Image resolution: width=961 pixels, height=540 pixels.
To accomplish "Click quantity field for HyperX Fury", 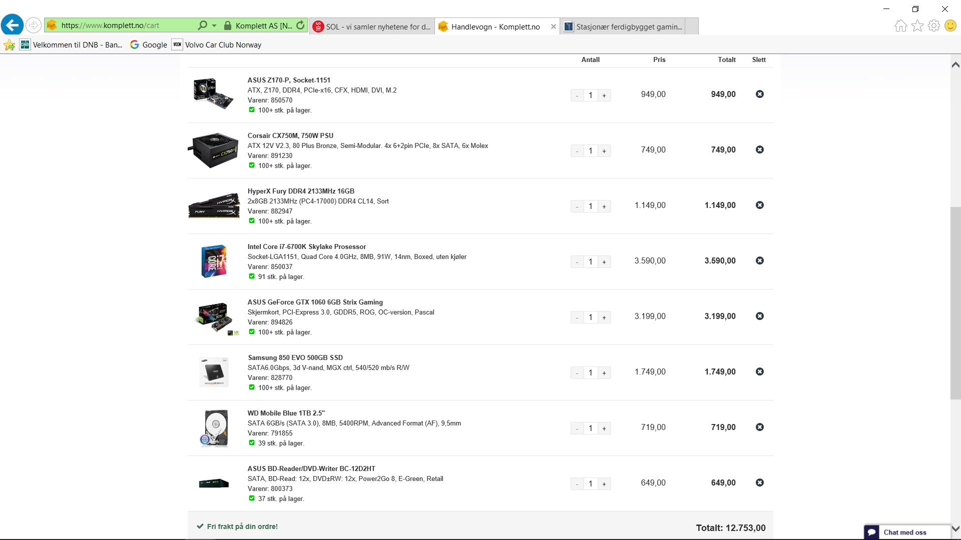I will (591, 206).
